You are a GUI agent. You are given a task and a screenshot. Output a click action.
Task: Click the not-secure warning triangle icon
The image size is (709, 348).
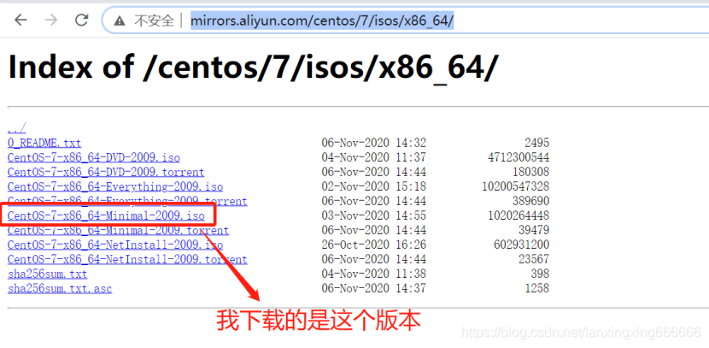(x=119, y=21)
